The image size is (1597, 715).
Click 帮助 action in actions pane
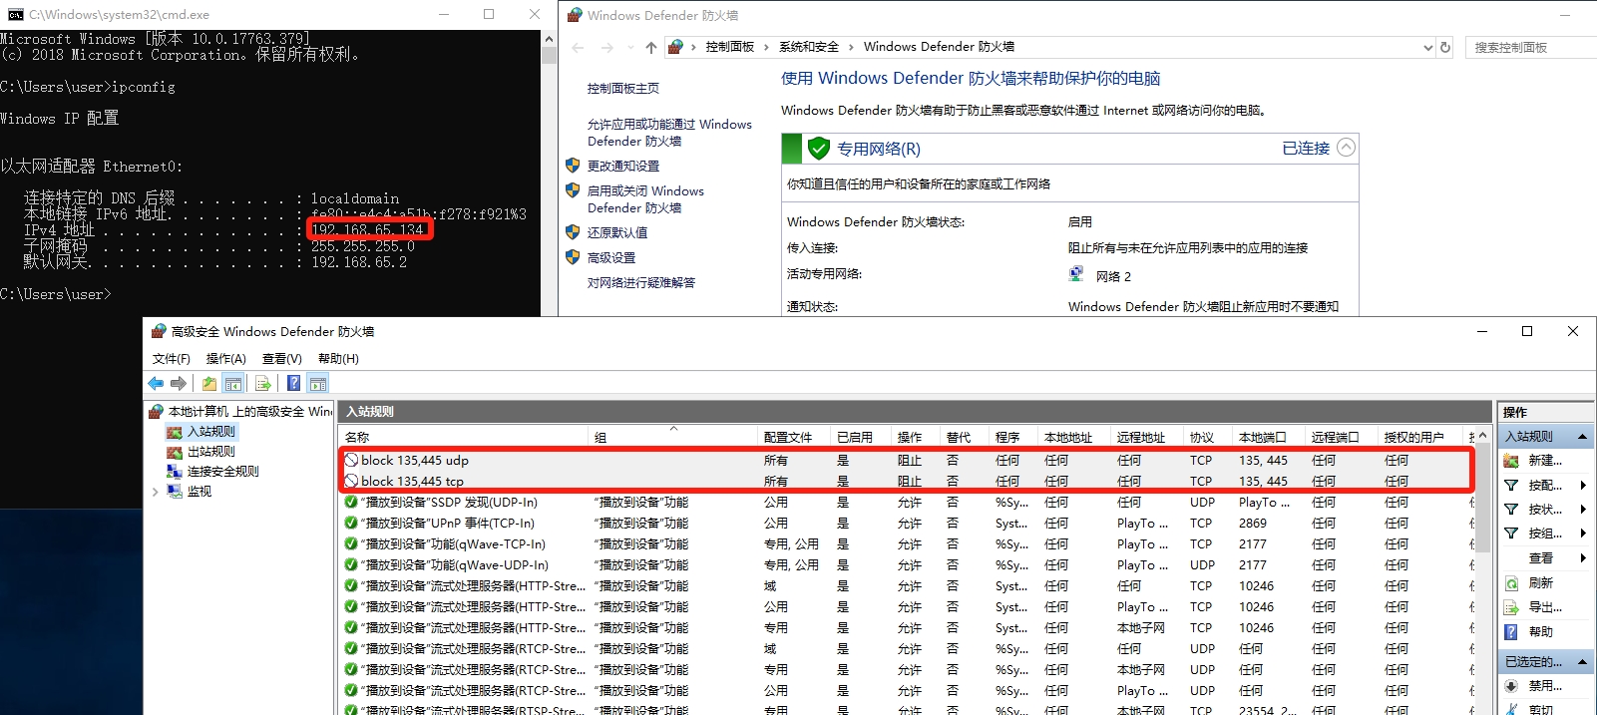pyautogui.click(x=1540, y=632)
